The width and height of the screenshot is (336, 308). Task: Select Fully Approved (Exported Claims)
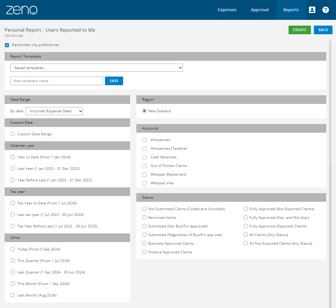point(246,226)
